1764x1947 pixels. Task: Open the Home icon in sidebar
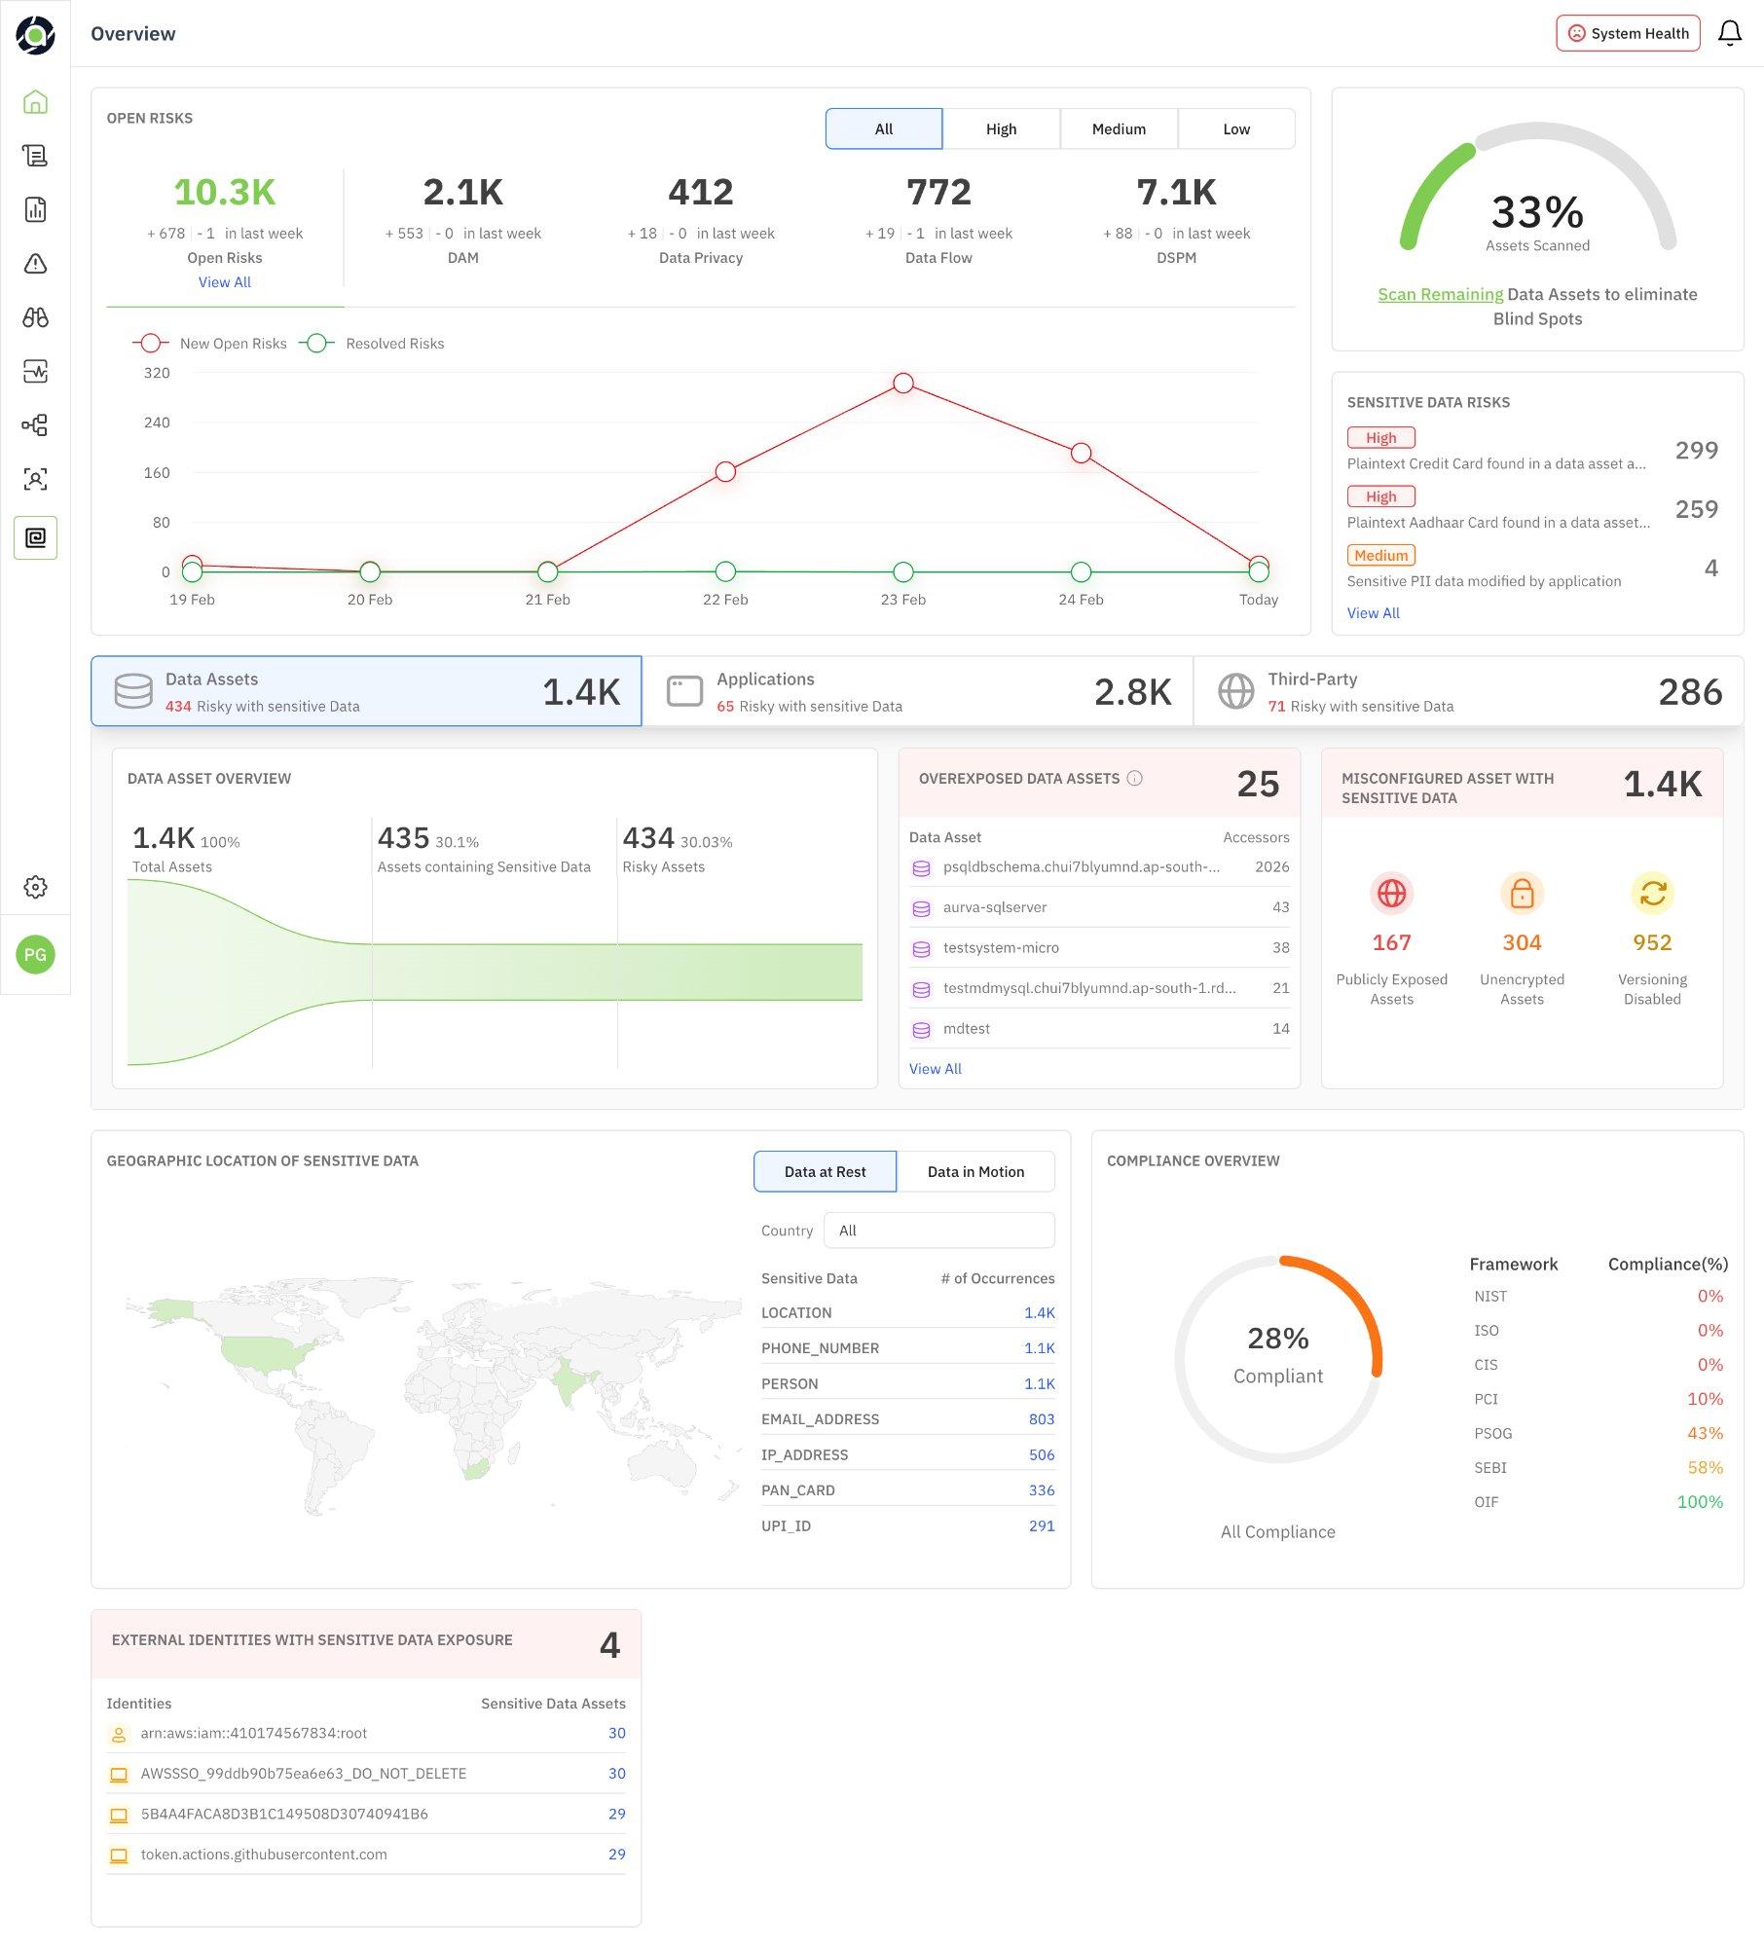coord(35,102)
